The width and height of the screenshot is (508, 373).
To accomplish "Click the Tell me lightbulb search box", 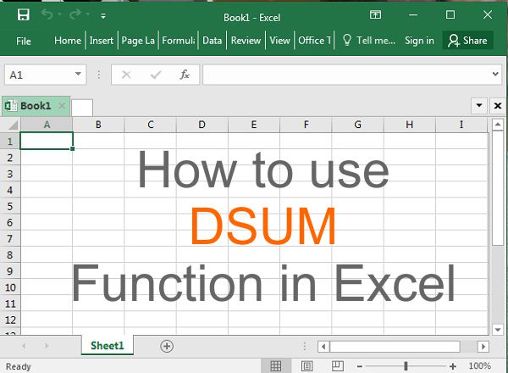I will [x=369, y=41].
